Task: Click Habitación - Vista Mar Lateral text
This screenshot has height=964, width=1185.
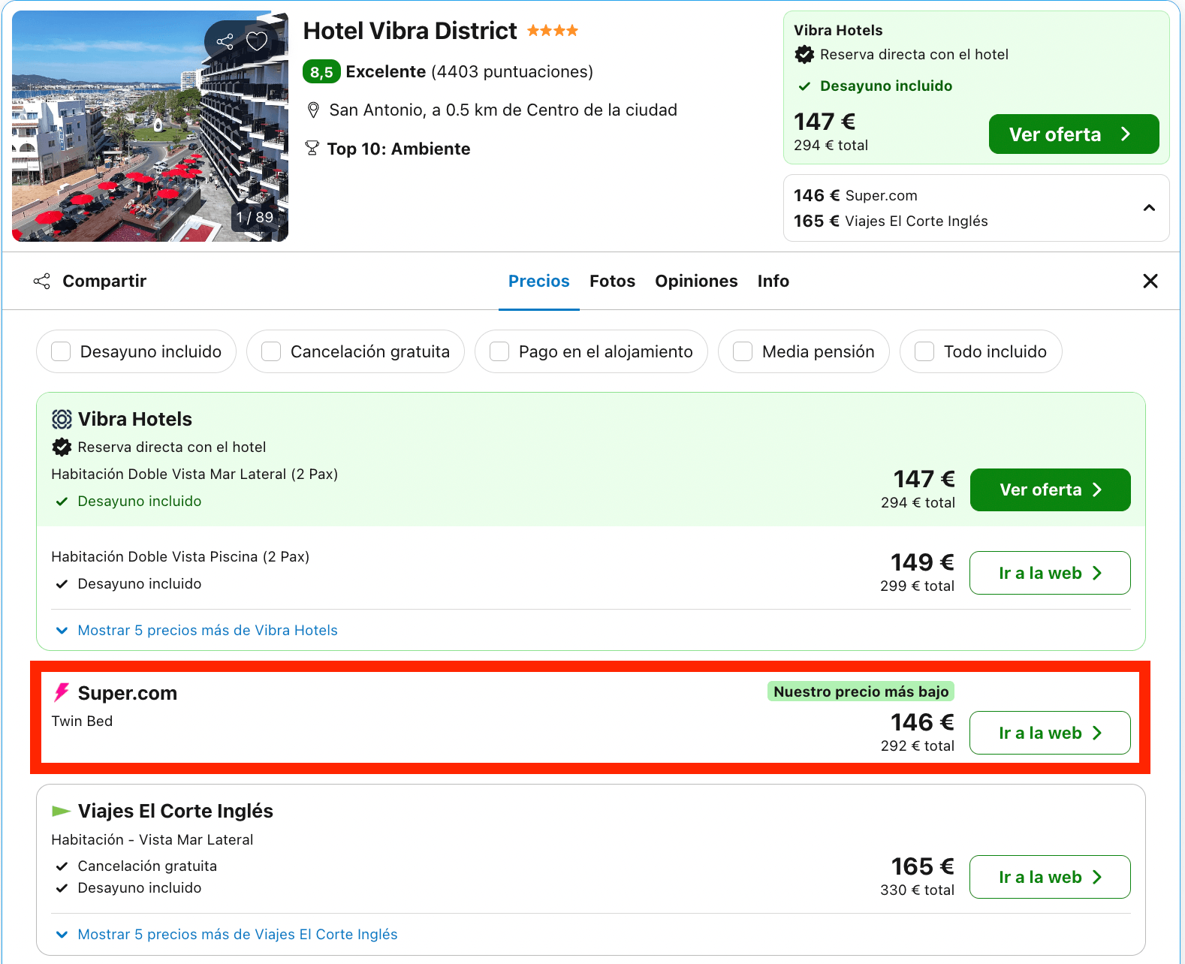Action: pos(152,839)
